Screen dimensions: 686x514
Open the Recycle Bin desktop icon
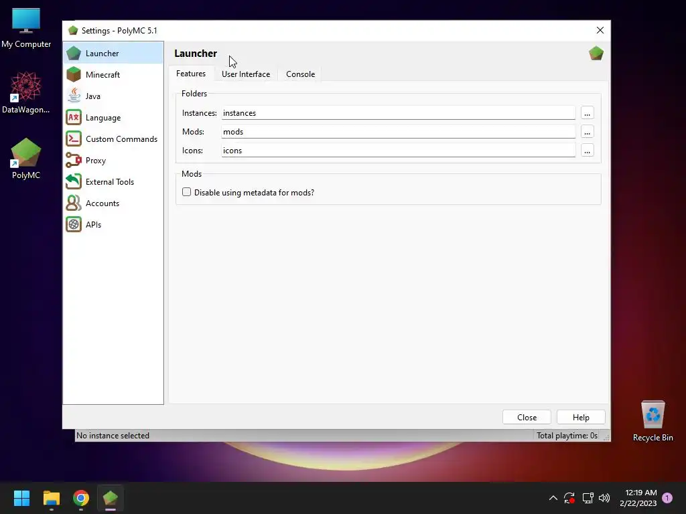coord(653,421)
